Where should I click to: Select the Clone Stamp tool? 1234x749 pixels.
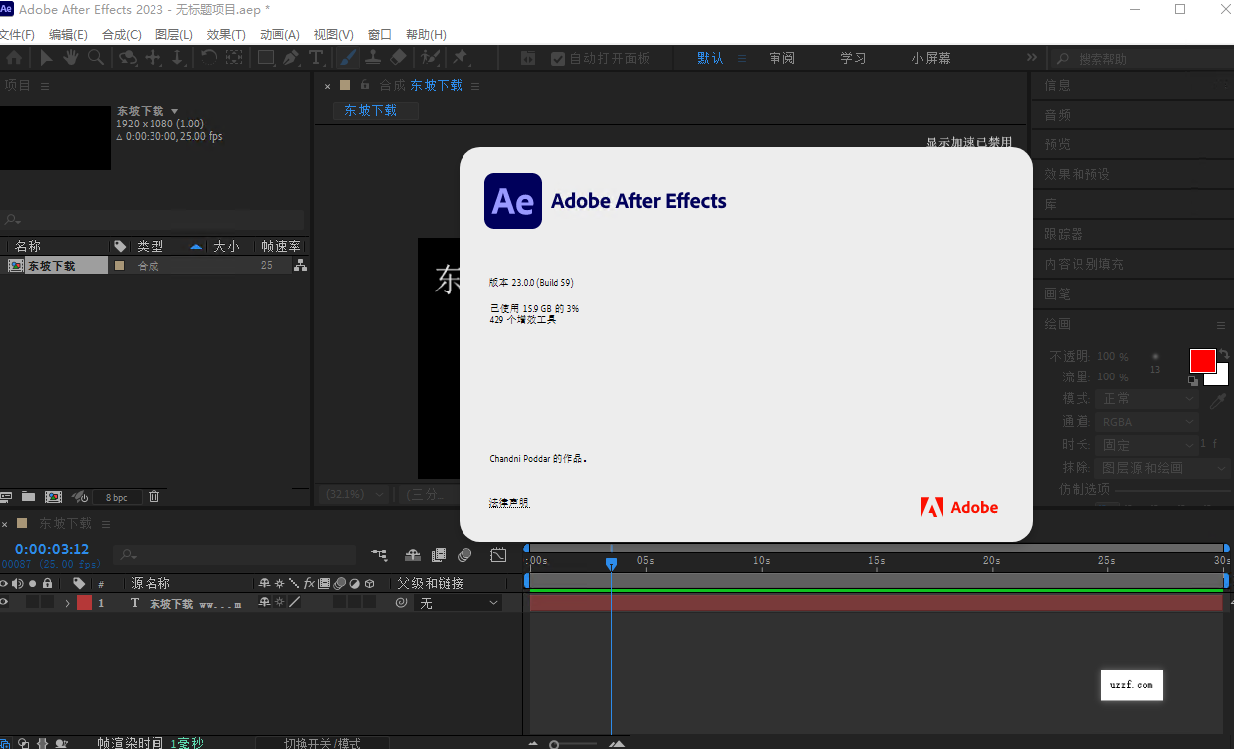pos(373,57)
